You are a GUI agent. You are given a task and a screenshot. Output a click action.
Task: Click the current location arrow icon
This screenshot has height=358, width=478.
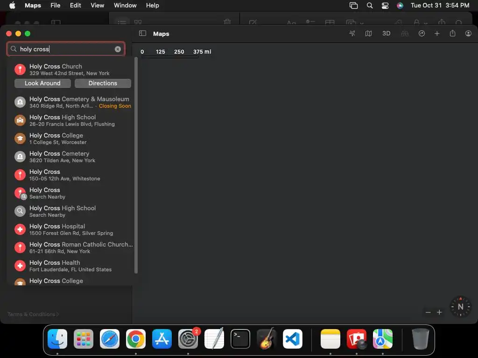pyautogui.click(x=352, y=34)
